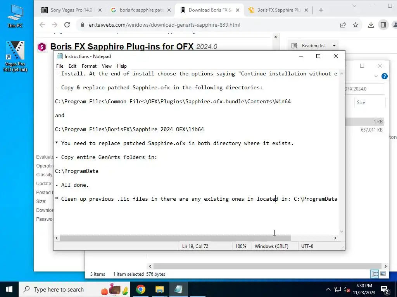Viewport: 397px width, 297px height.
Task: Minimize the Notepad window
Action: [301, 56]
